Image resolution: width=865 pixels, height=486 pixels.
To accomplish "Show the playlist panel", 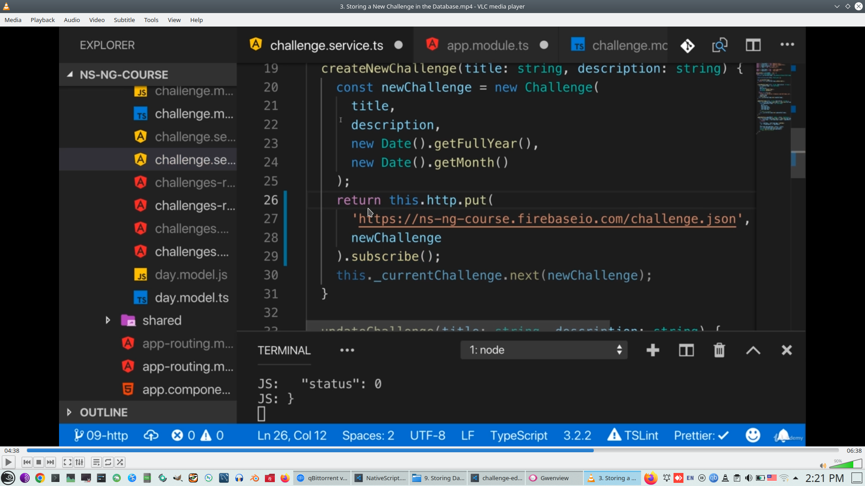I will coord(96,462).
